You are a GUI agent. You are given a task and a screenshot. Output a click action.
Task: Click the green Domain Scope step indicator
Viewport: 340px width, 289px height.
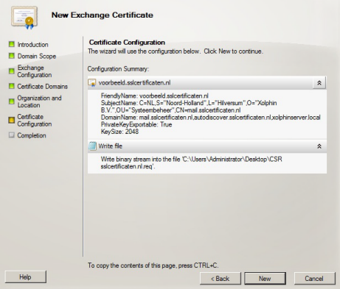coord(12,56)
